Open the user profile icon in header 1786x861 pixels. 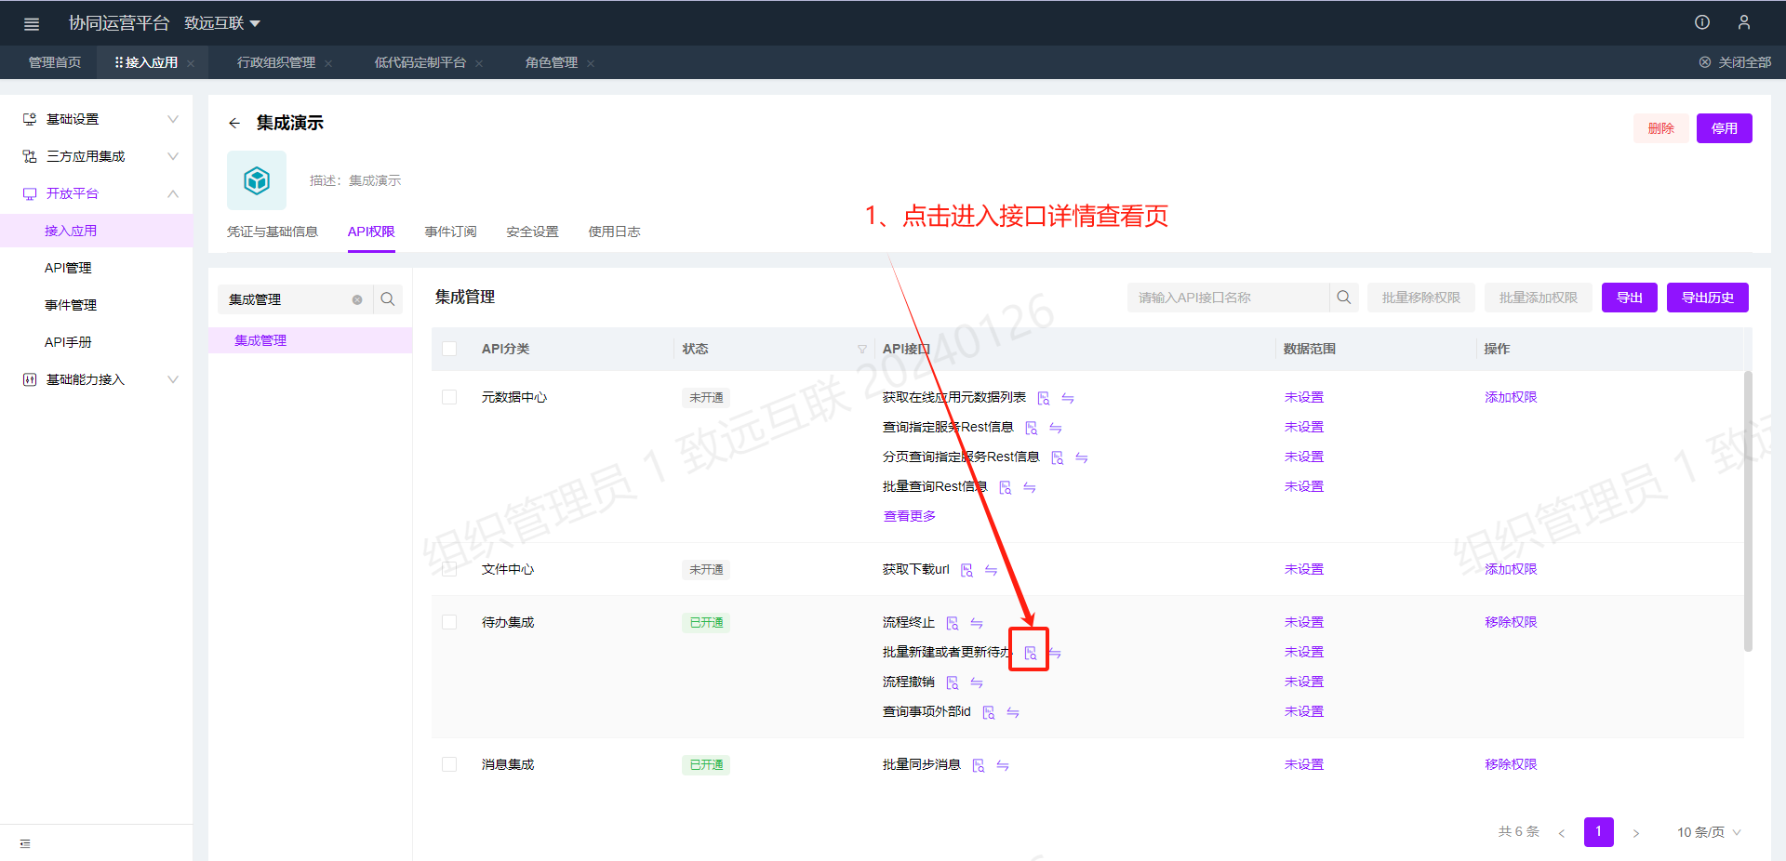(x=1744, y=22)
